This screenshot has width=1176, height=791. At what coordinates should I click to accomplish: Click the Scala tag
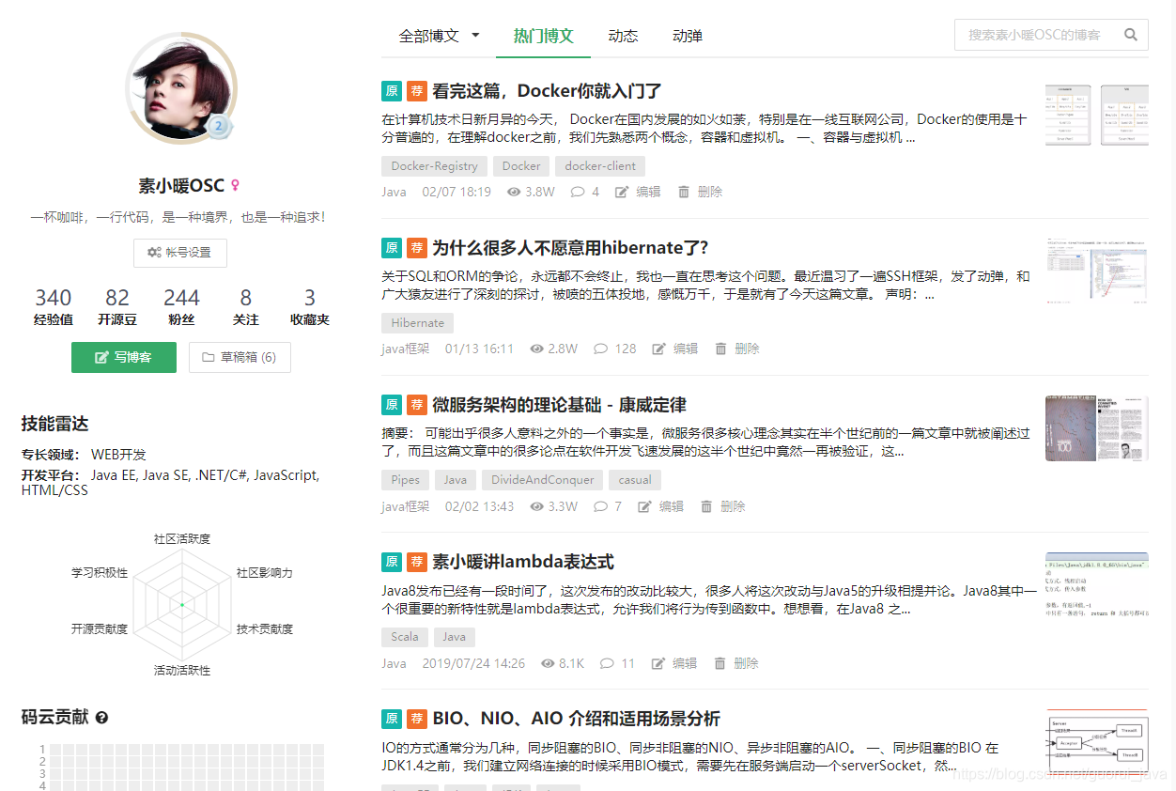pyautogui.click(x=405, y=637)
